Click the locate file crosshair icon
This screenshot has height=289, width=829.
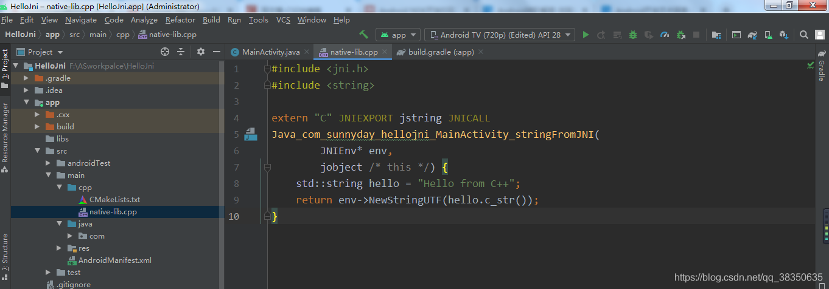click(x=165, y=52)
